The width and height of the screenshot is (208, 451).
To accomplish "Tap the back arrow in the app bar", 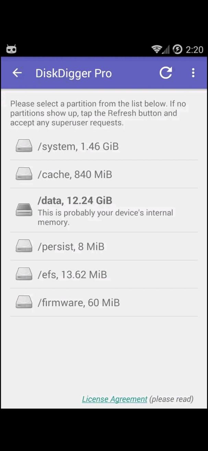I will (x=17, y=73).
